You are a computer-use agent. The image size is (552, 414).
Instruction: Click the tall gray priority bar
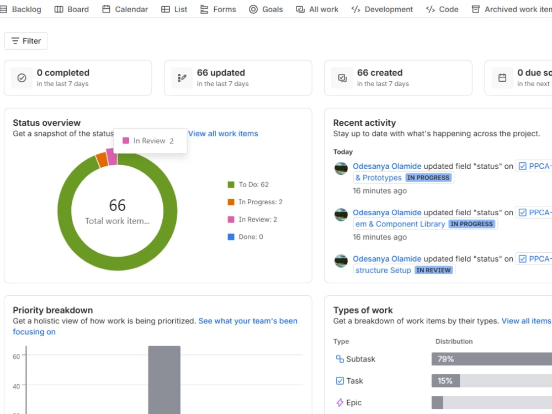click(164, 380)
